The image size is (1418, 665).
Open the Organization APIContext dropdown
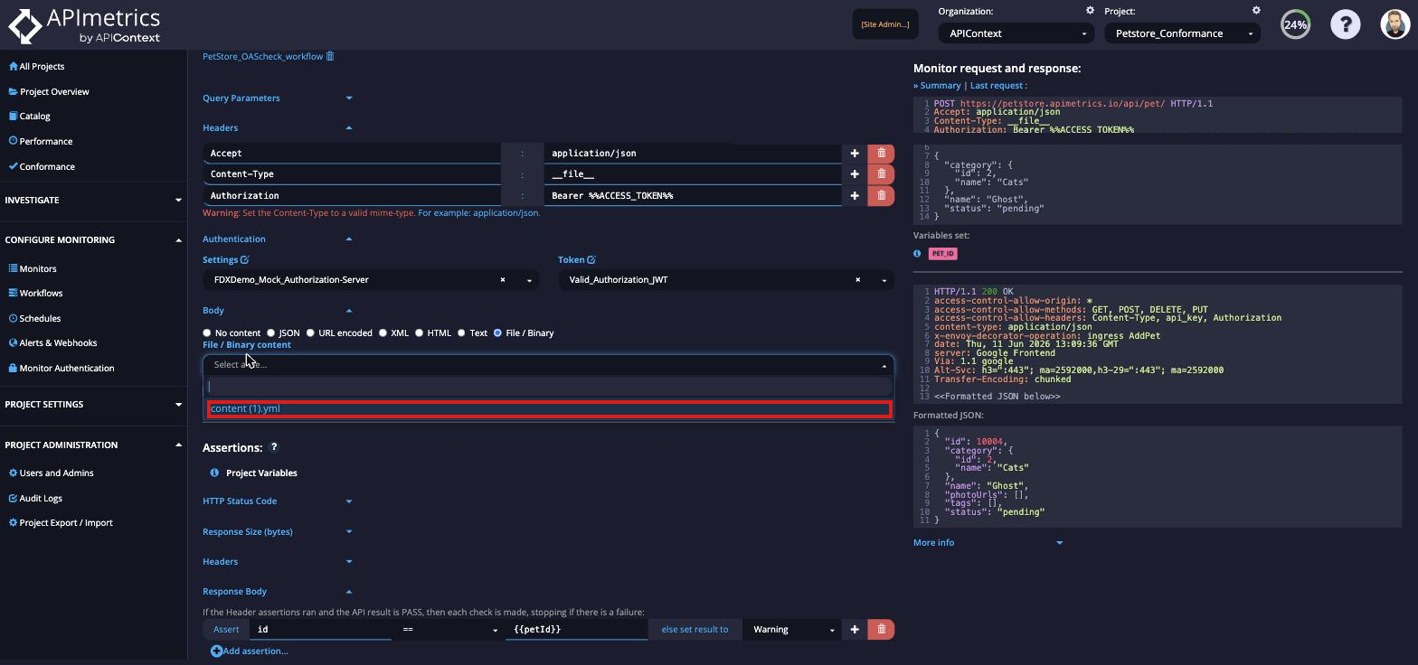coord(1016,33)
